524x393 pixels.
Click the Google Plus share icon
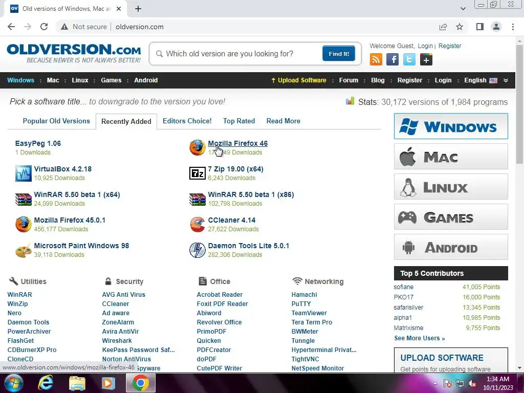(x=426, y=60)
